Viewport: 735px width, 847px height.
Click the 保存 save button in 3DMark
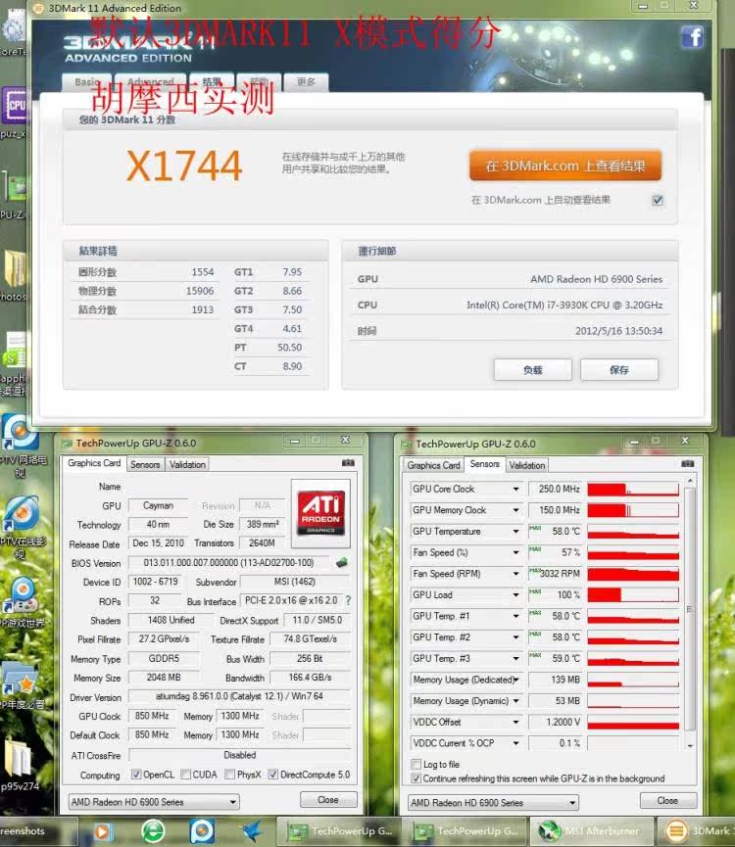[619, 370]
